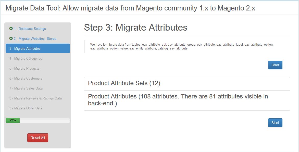299x152 pixels.
Task: Click the green checkmark icon beside Migrate Websites, Stores
Action: coord(11,39)
